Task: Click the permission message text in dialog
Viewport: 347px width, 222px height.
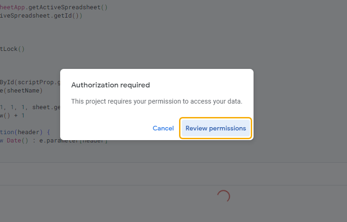Action: (157, 101)
